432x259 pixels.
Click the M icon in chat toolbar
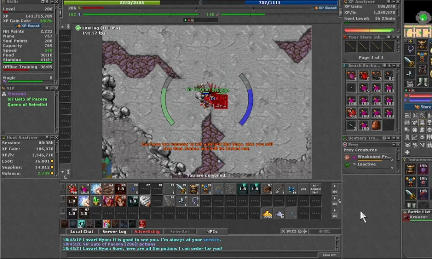point(289,231)
